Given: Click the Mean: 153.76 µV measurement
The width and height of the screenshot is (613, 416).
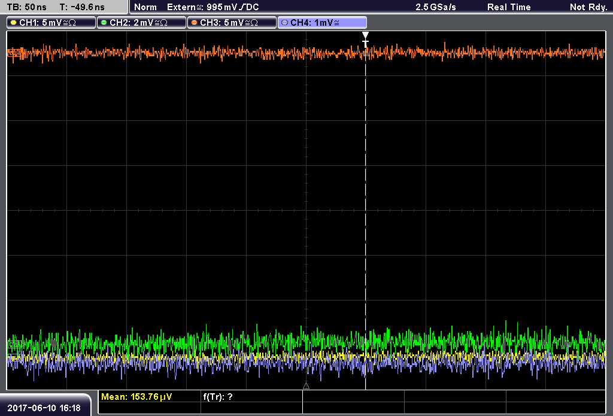Looking at the screenshot, I should pyautogui.click(x=136, y=397).
